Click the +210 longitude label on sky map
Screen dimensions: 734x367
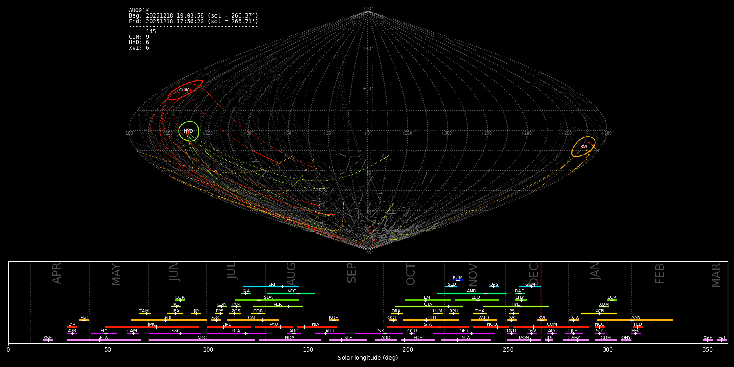coord(566,133)
